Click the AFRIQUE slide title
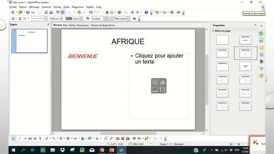This screenshot has width=274, height=154. [128, 41]
